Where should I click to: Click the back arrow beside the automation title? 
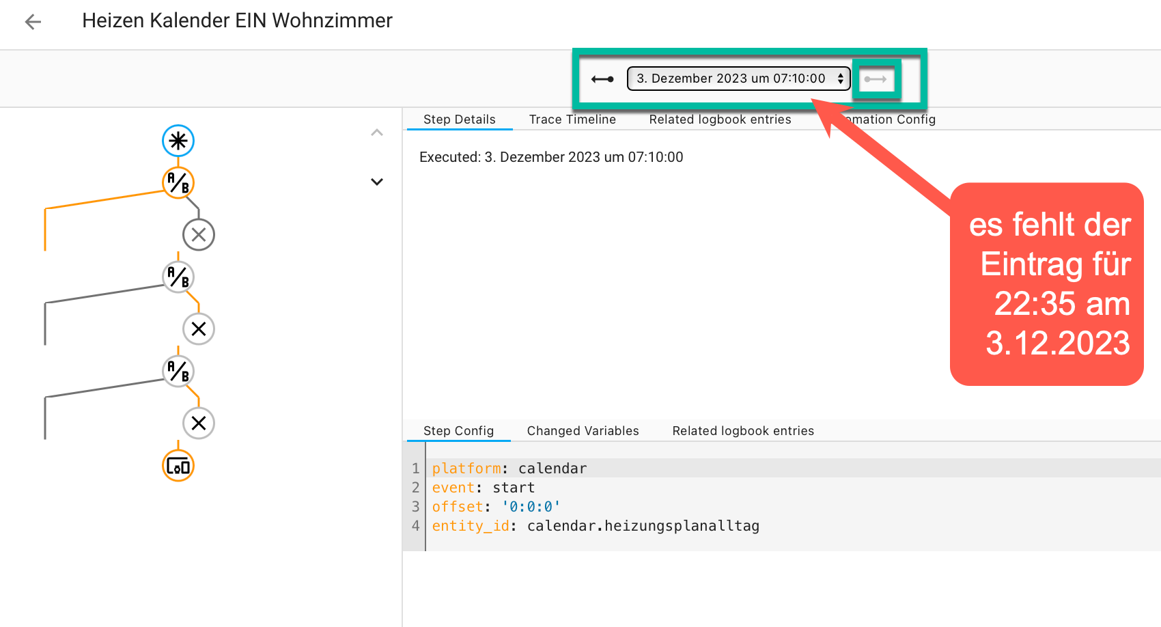click(33, 22)
